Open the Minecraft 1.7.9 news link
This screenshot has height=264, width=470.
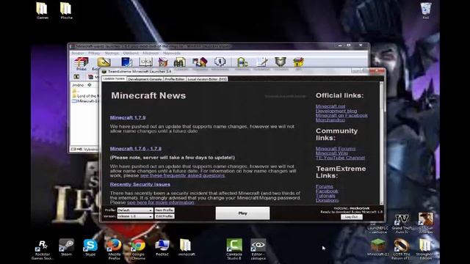point(128,117)
